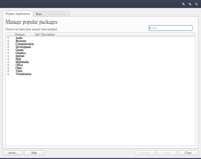
Task: Click the Uninstall button
Action: [145, 153]
